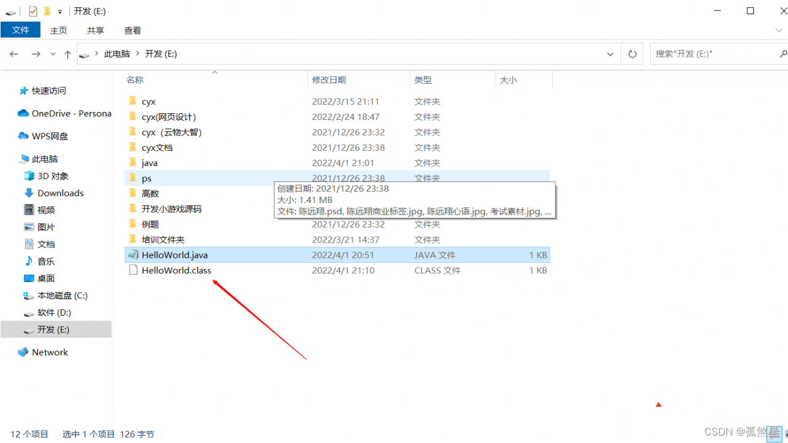
Task: Select the java folder icon
Action: coord(132,162)
